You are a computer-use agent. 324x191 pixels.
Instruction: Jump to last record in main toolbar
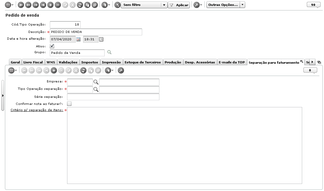[x=43, y=5]
